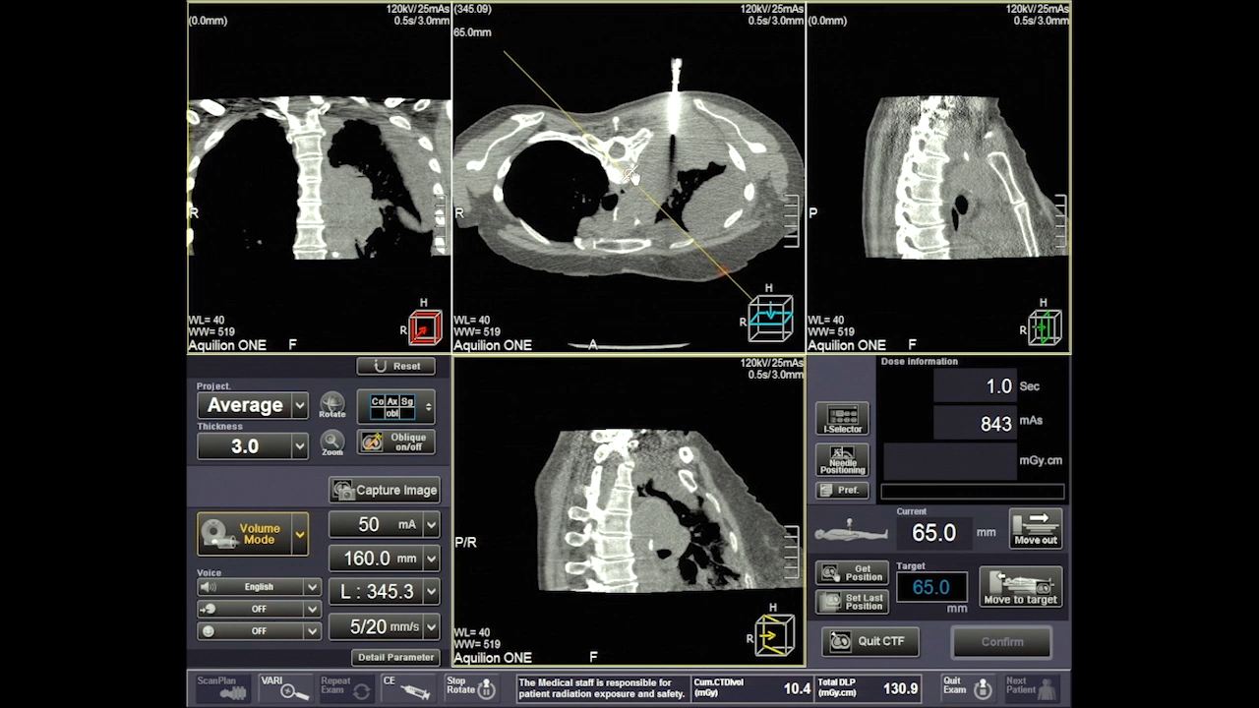Click the VARI magnifier icon
The width and height of the screenshot is (1259, 708).
point(285,687)
